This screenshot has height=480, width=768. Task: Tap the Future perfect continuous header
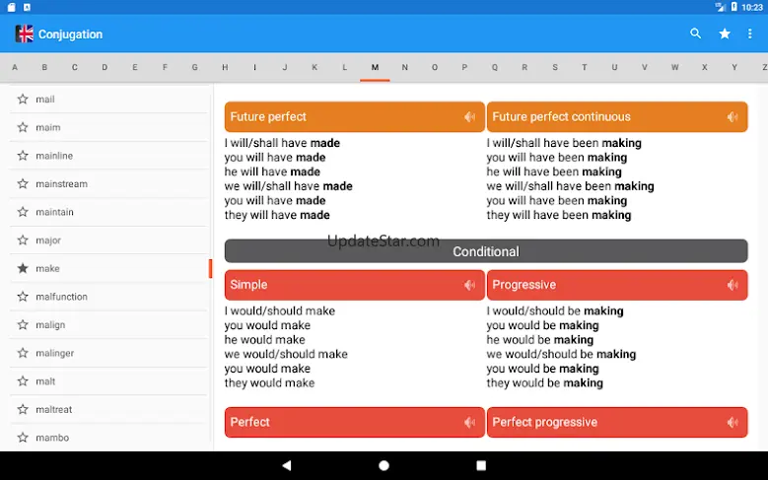pyautogui.click(x=617, y=116)
